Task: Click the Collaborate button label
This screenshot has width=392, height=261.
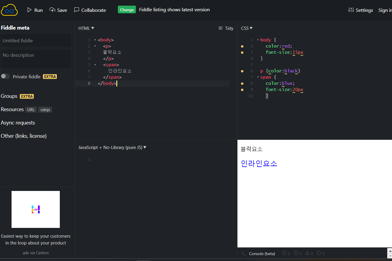Action: (94, 10)
